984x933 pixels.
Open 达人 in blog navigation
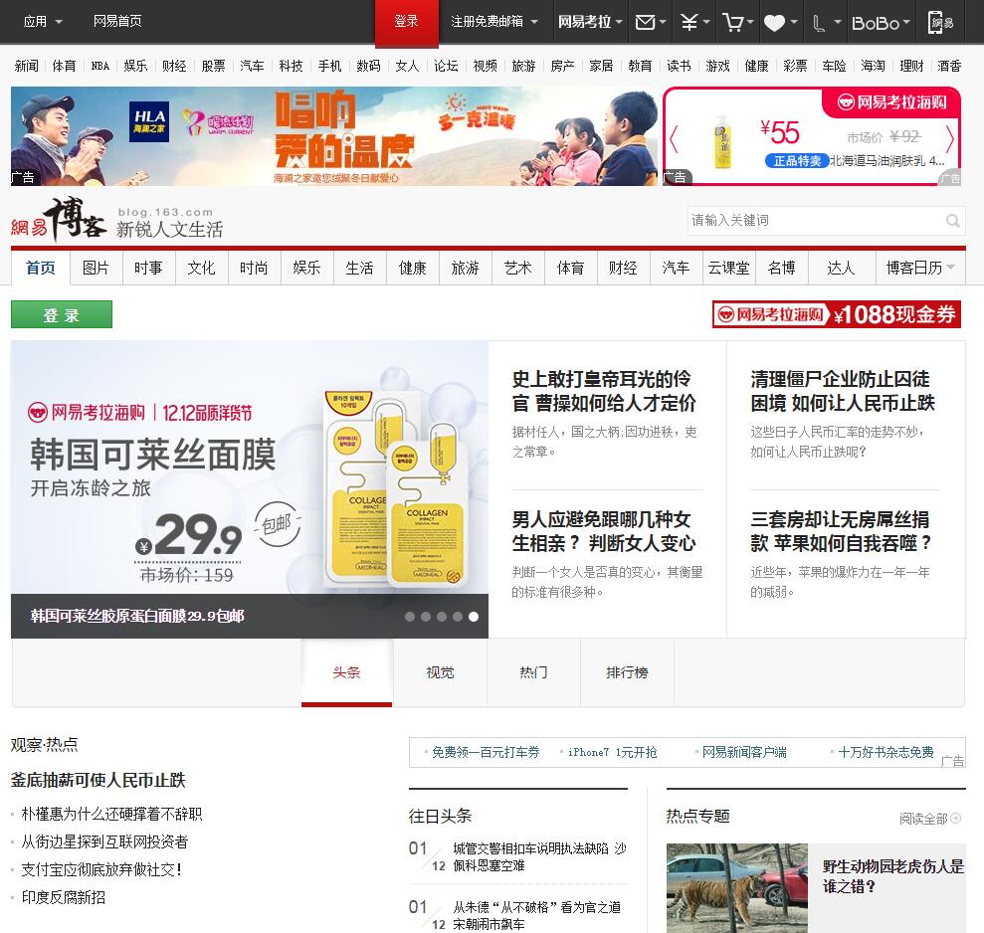point(841,268)
